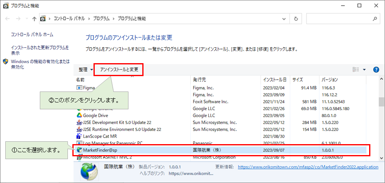This screenshot has height=183, width=385.
Task: Click the J2SE Development Kit Java icon
Action: coord(79,122)
